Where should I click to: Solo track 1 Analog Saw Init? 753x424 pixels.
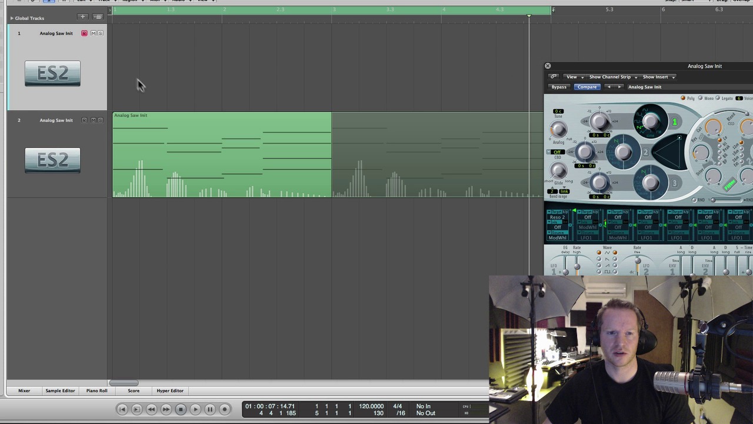coord(100,34)
